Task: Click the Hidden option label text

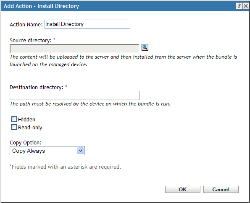Action: 26,119
